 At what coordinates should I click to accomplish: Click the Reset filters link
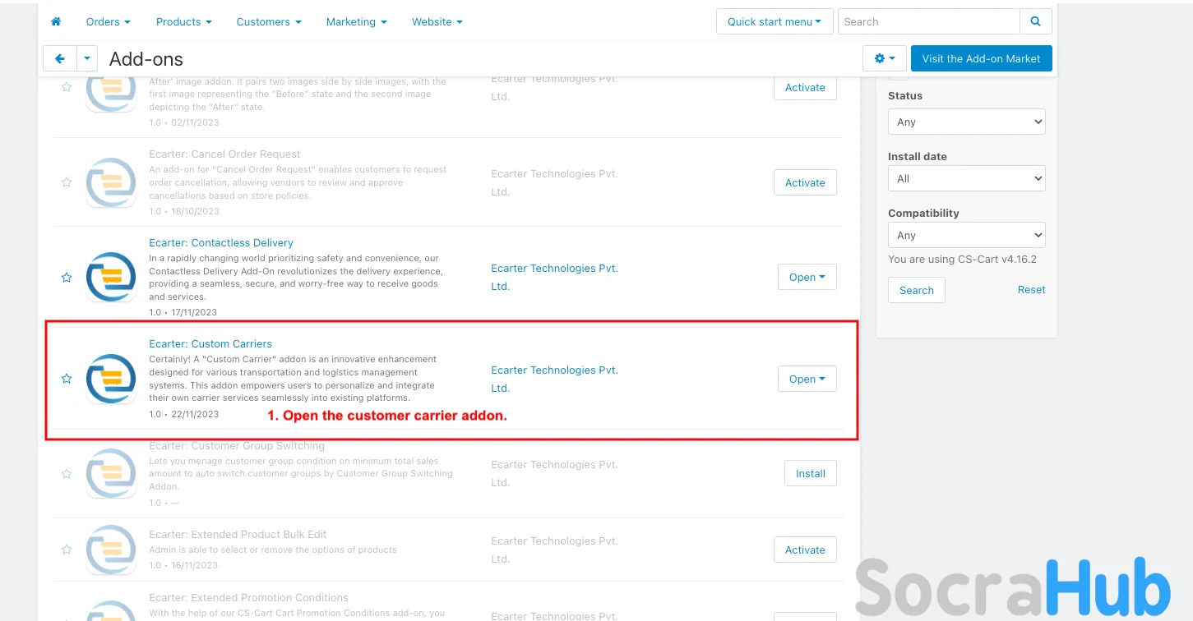pyautogui.click(x=1032, y=289)
